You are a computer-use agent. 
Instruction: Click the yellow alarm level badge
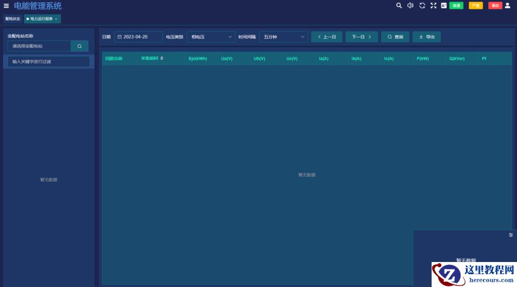[476, 6]
